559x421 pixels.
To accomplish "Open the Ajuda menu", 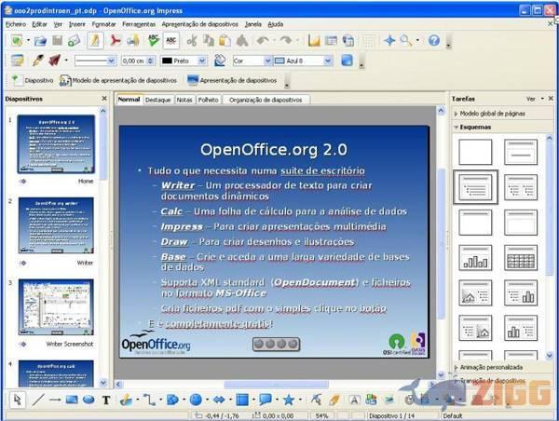I will pyautogui.click(x=275, y=24).
